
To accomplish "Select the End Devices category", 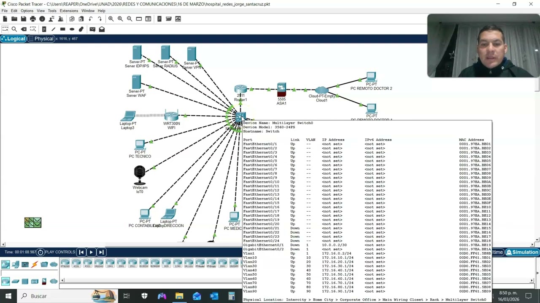I will pyautogui.click(x=15, y=264).
